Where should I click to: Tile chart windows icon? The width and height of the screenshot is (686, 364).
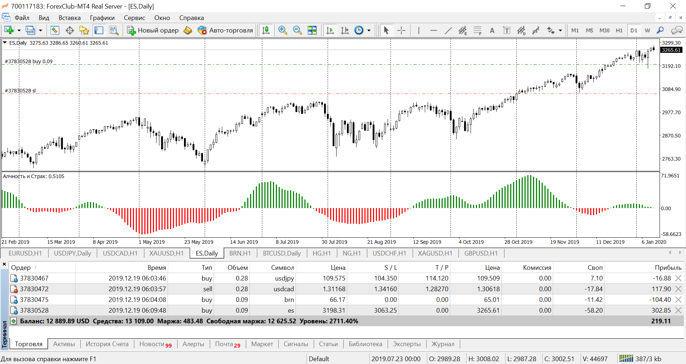[312, 30]
